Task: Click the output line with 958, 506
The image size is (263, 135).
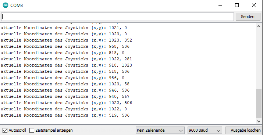Action: (x=65, y=46)
